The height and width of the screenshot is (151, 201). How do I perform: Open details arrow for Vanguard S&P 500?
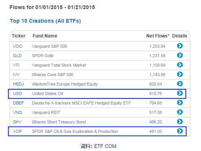pos(180,46)
